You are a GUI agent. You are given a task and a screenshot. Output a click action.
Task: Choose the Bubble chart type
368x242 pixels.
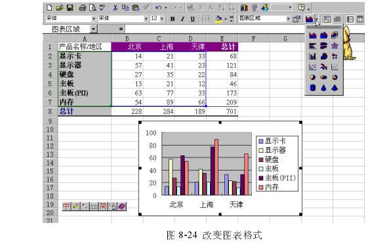coord(335,56)
